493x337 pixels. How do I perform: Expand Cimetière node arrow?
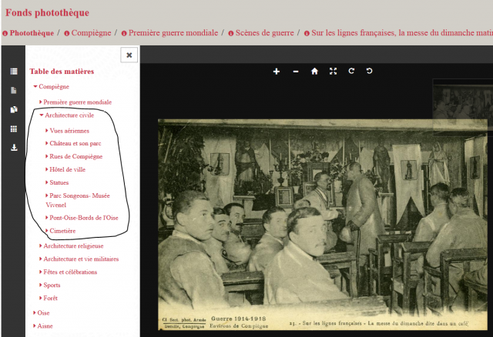pyautogui.click(x=47, y=231)
